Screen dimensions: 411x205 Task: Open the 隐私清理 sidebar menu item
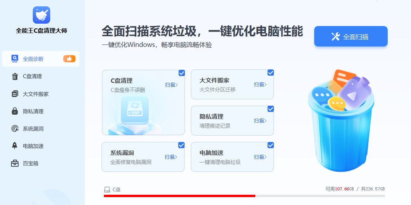[x=41, y=111]
